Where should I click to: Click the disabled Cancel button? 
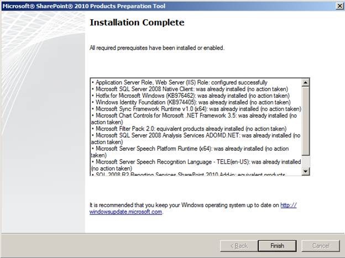pos(321,245)
